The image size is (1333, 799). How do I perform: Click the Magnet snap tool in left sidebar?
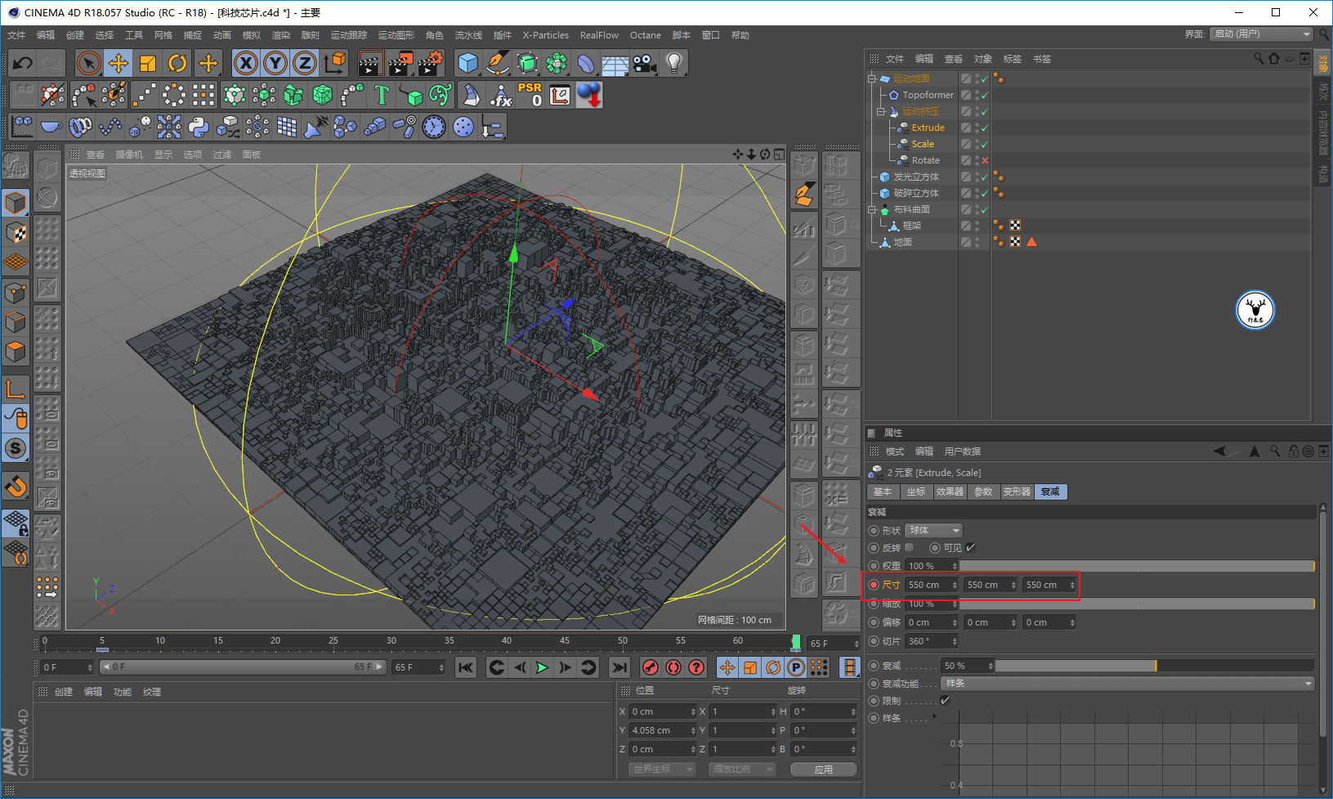pos(16,487)
